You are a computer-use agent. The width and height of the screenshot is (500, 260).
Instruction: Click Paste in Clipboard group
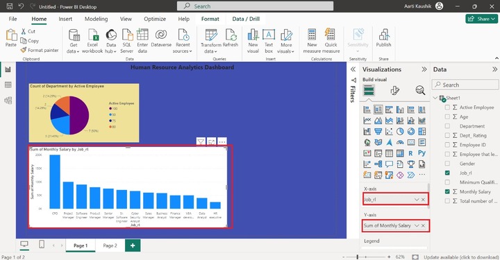pos(11,38)
